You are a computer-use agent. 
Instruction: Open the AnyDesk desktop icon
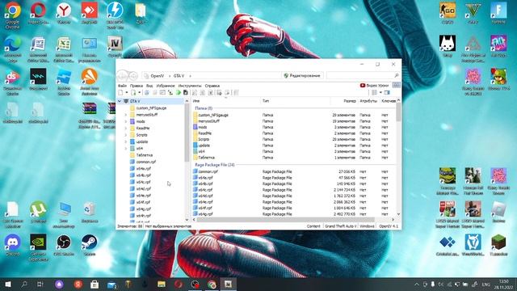click(x=90, y=13)
